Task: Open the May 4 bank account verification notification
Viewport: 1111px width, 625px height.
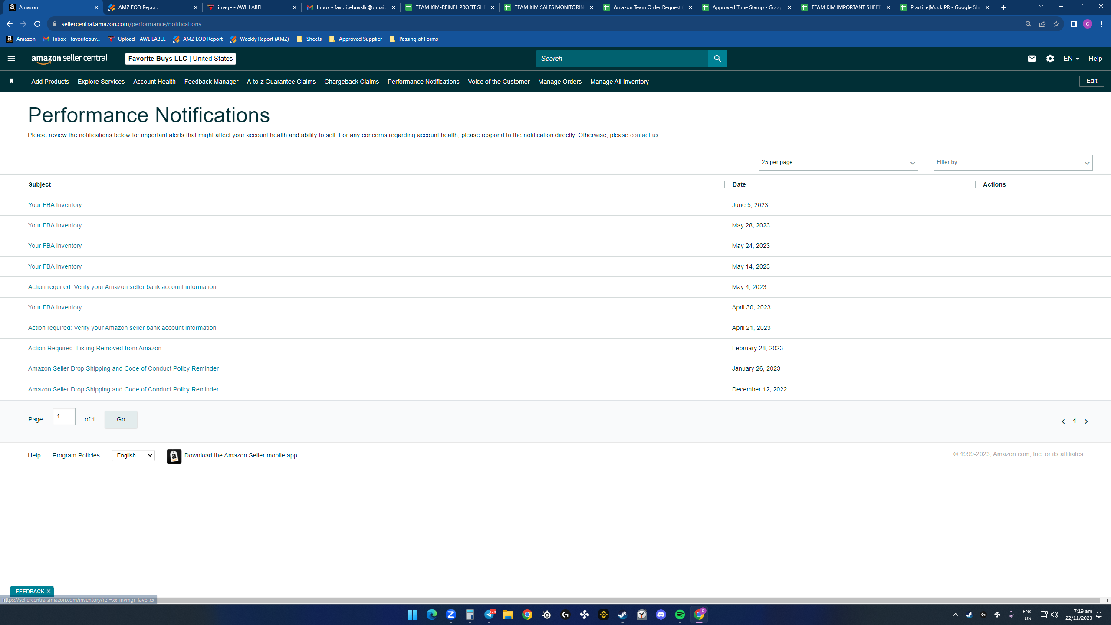Action: (x=122, y=287)
